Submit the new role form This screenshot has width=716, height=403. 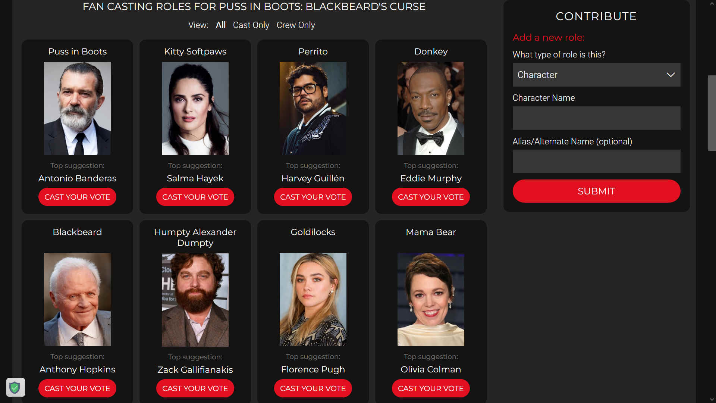pos(596,191)
